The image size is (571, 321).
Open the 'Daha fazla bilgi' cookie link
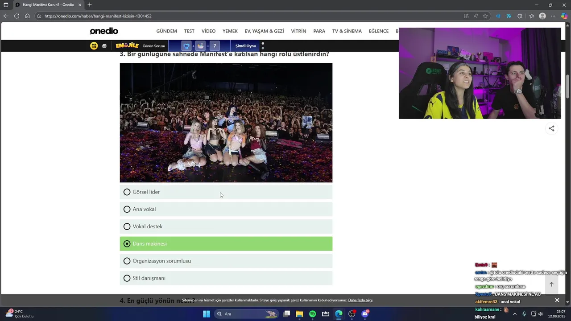360,300
